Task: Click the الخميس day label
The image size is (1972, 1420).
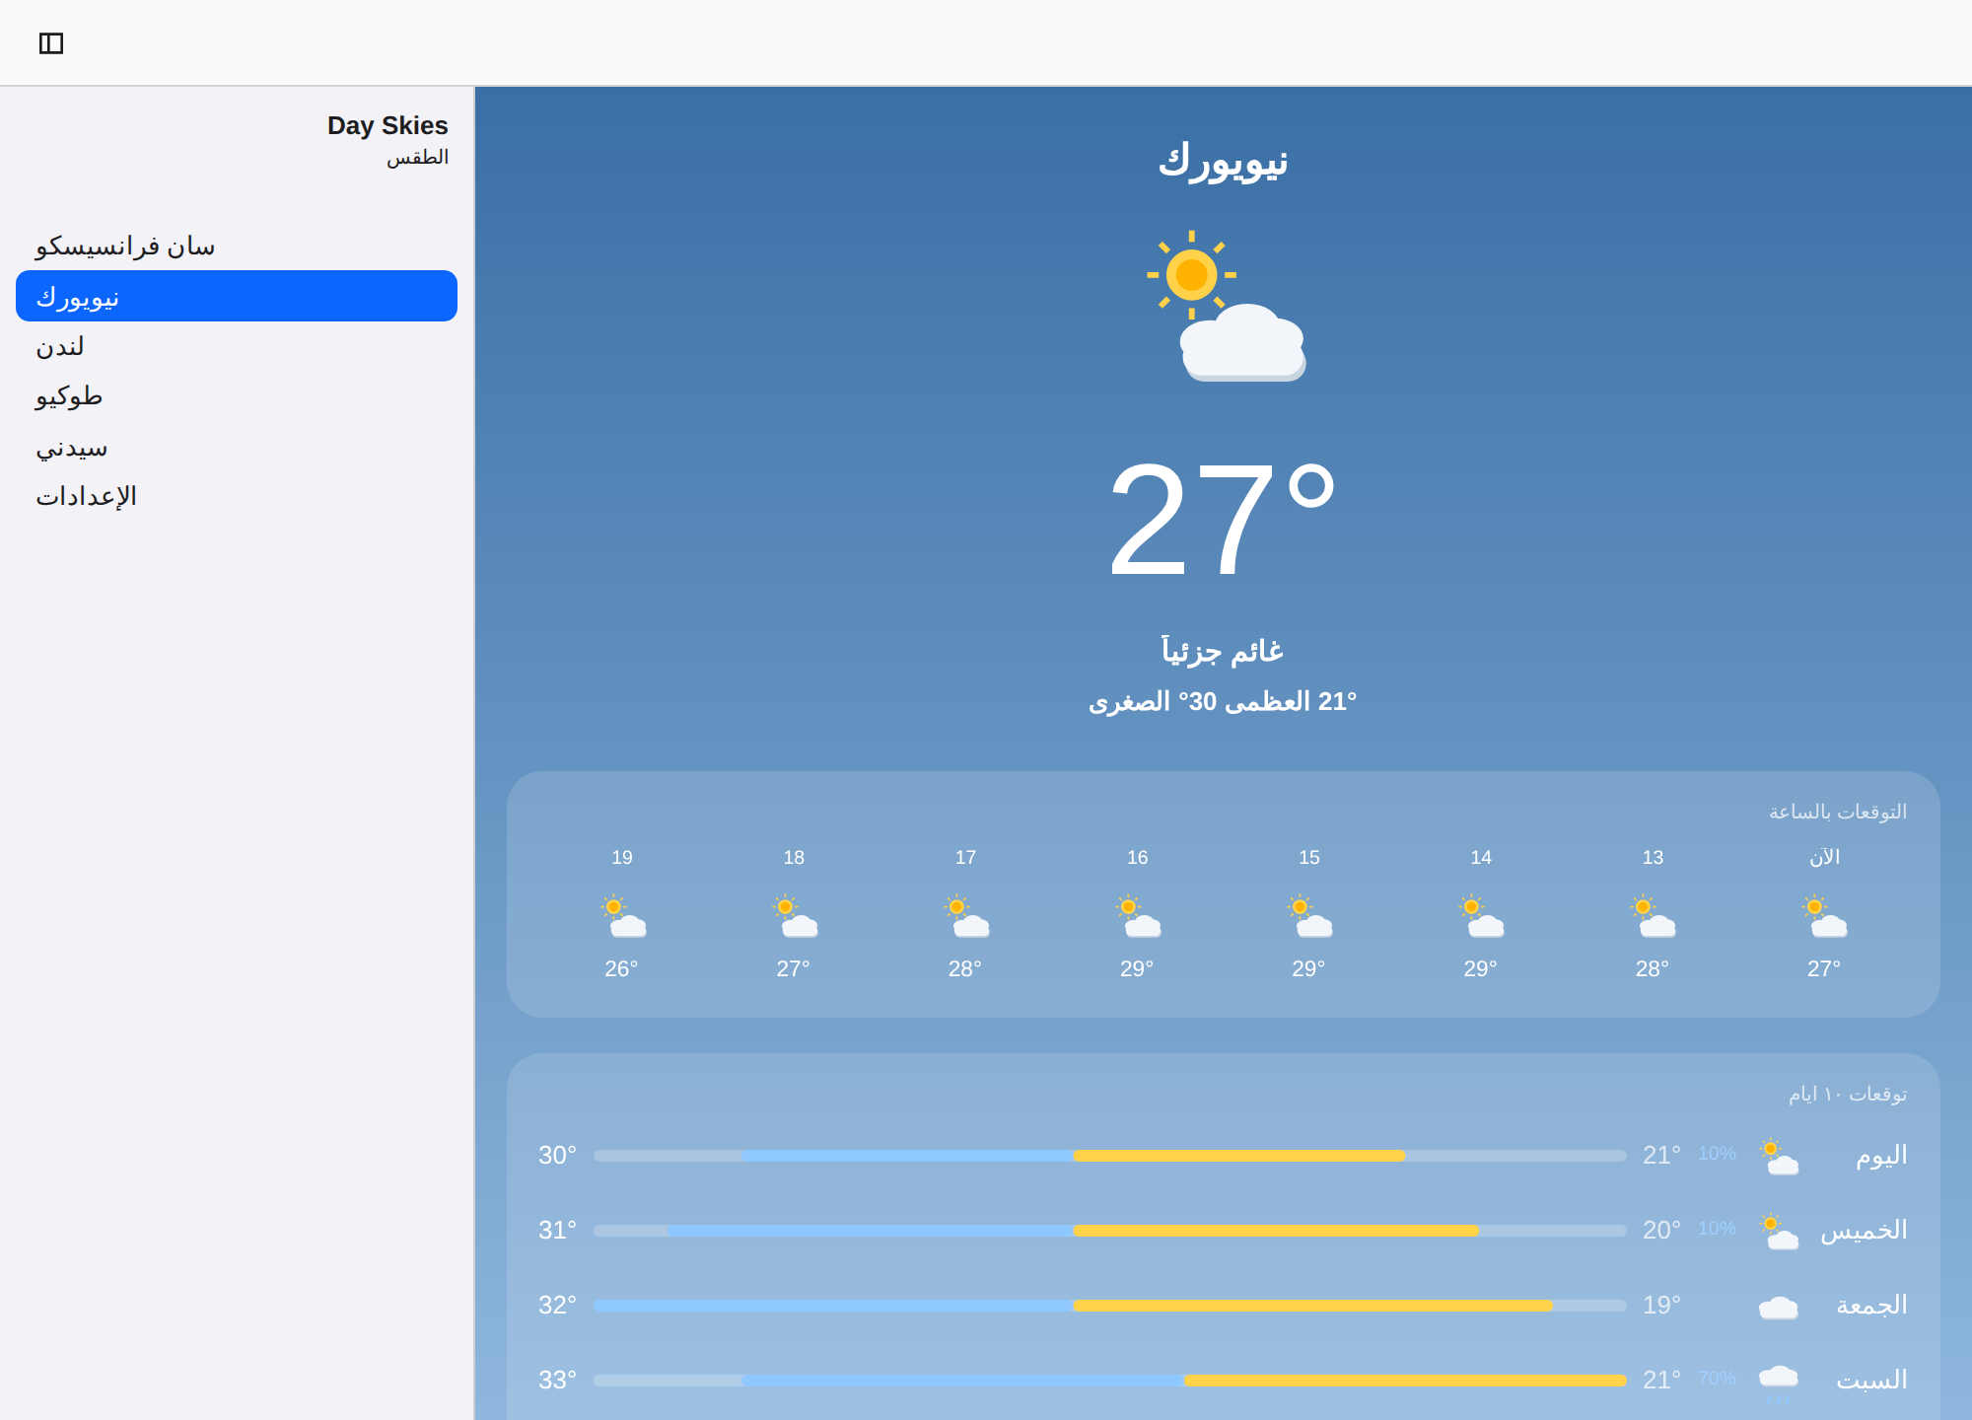Action: pos(1864,1231)
